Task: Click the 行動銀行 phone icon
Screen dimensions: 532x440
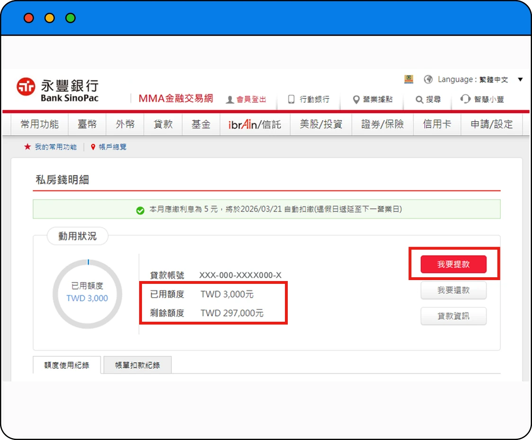Action: pos(291,99)
